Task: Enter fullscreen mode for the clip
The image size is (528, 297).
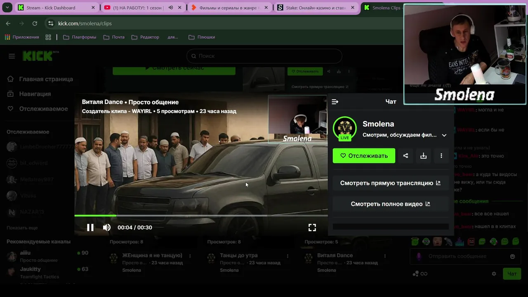Action: tap(312, 227)
